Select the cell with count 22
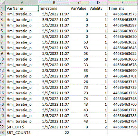Image resolution: width=138 pixels, height=136 pixels. coord(54,133)
